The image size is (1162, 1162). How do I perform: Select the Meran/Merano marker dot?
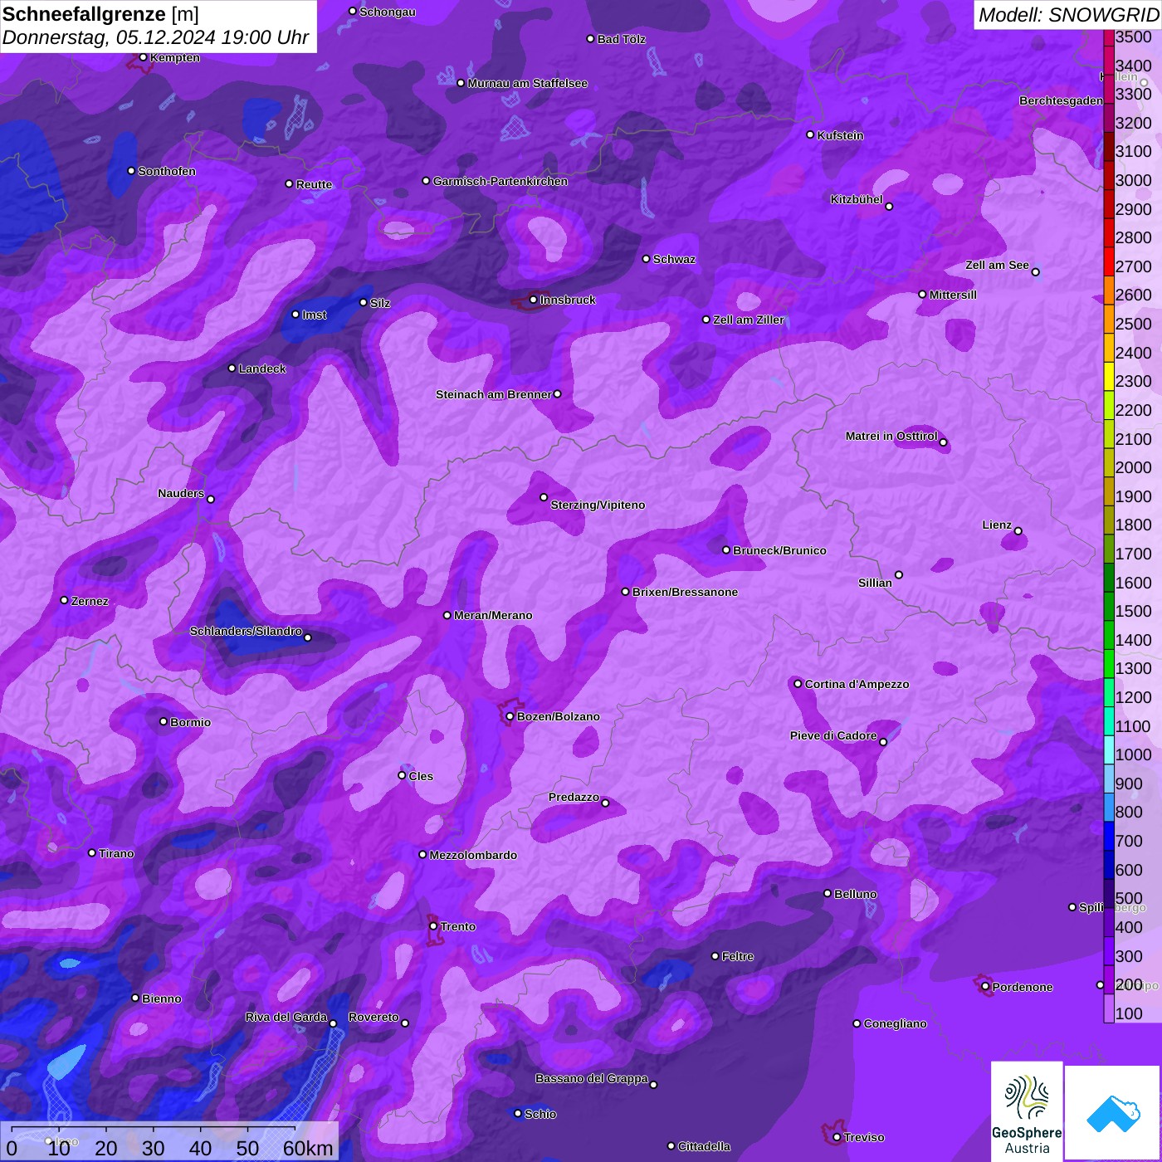pyautogui.click(x=447, y=615)
